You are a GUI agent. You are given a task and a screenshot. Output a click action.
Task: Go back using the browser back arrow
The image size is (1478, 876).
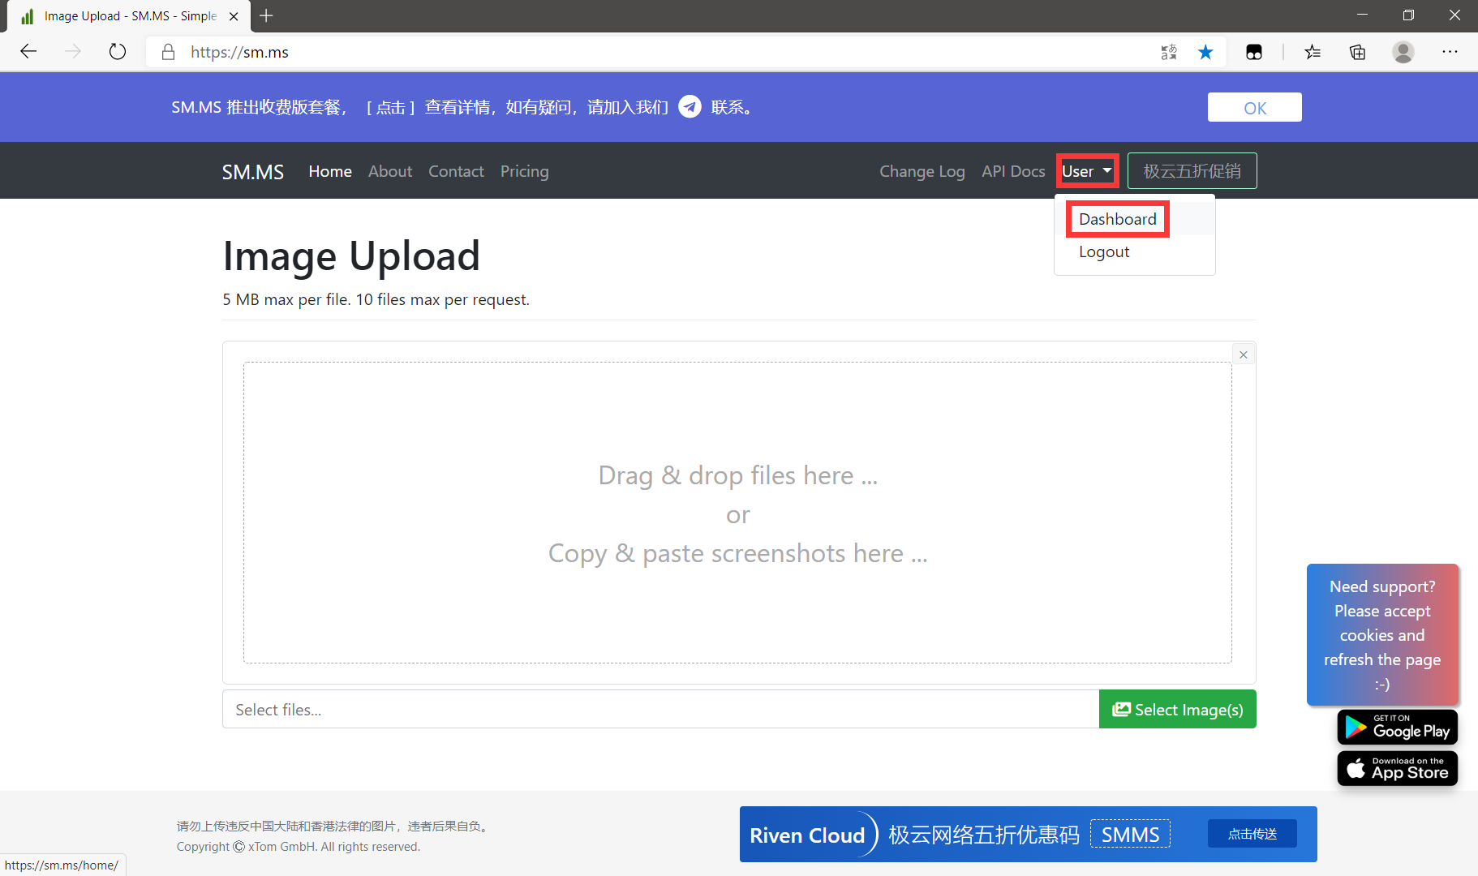coord(28,52)
